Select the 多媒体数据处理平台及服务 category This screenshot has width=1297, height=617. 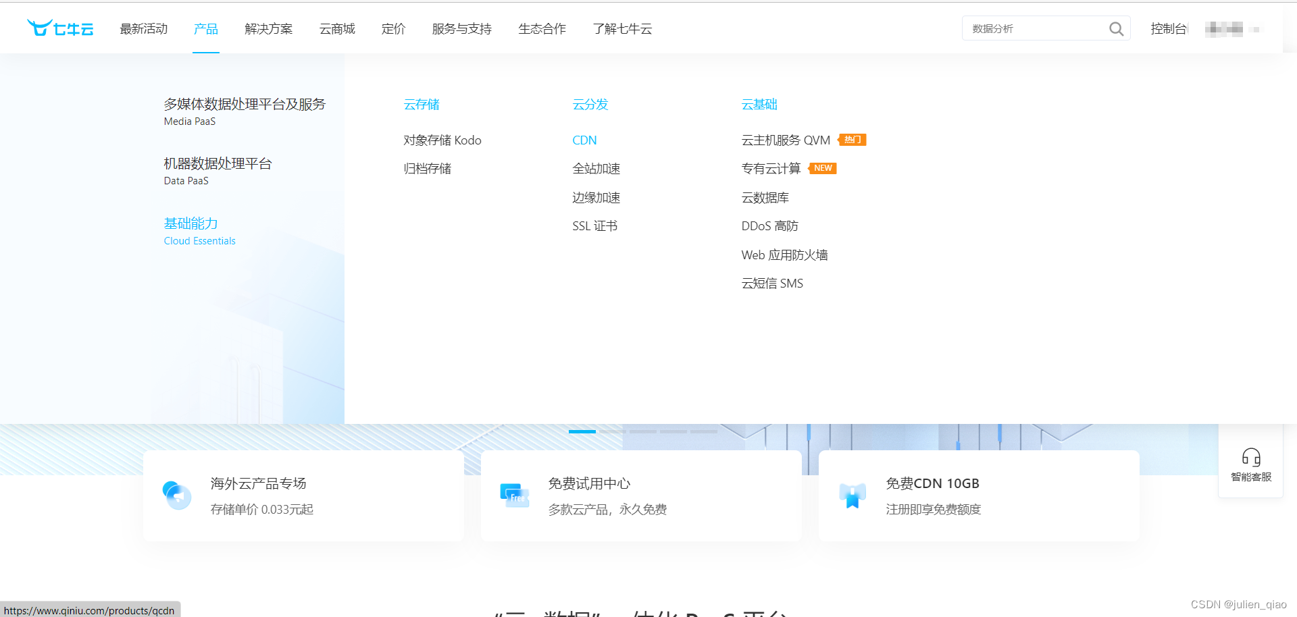click(x=245, y=111)
